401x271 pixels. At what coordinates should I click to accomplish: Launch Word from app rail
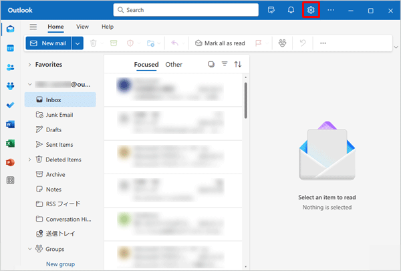coord(10,124)
